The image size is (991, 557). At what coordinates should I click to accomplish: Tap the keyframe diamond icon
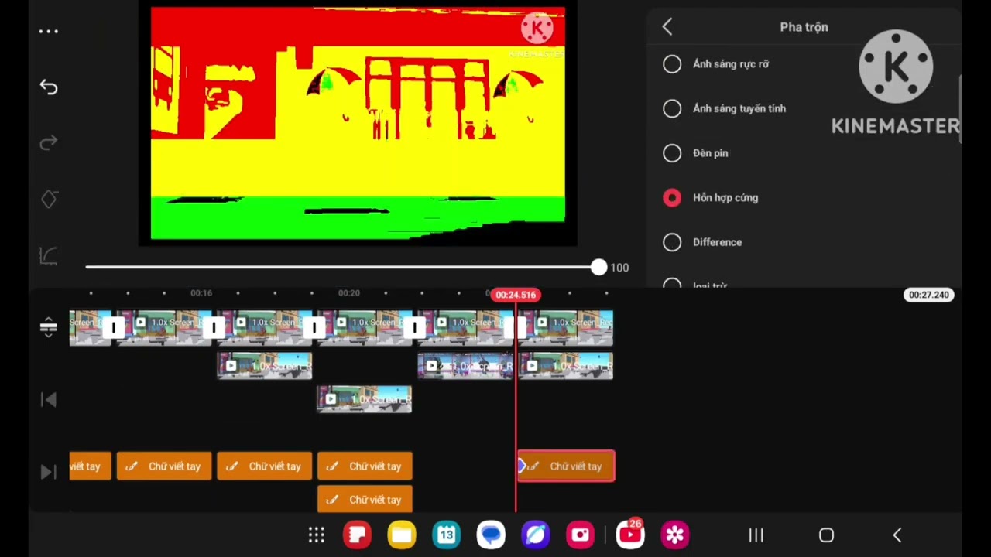[49, 200]
